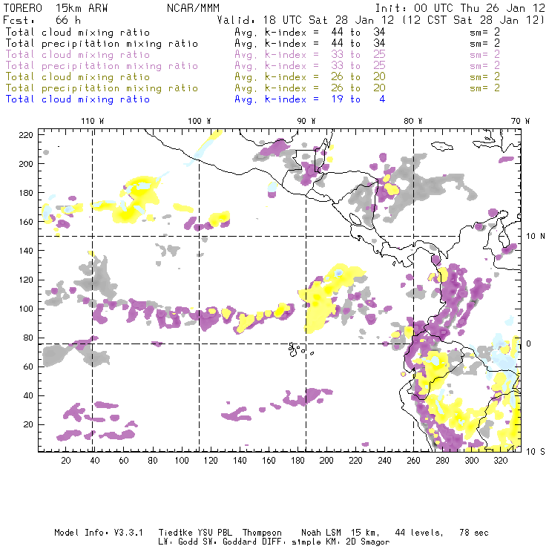Click the "10 S" latitude label
The width and height of the screenshot is (549, 549).
pos(536,452)
